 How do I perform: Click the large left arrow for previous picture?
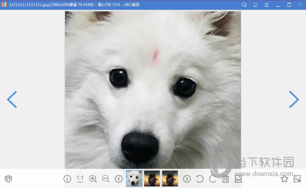click(12, 99)
